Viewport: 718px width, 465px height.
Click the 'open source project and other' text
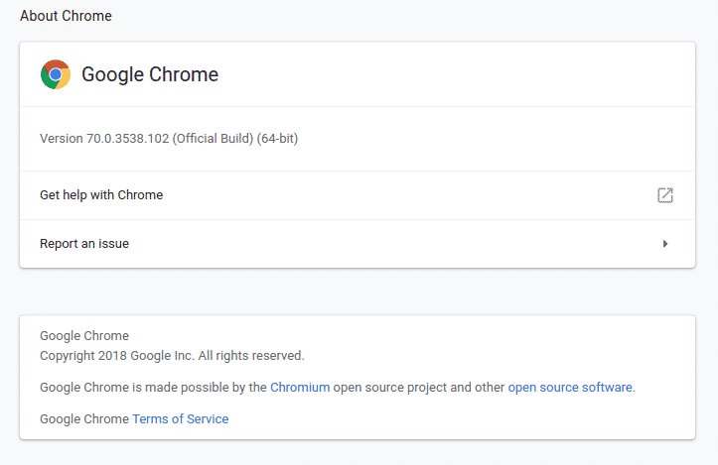419,387
